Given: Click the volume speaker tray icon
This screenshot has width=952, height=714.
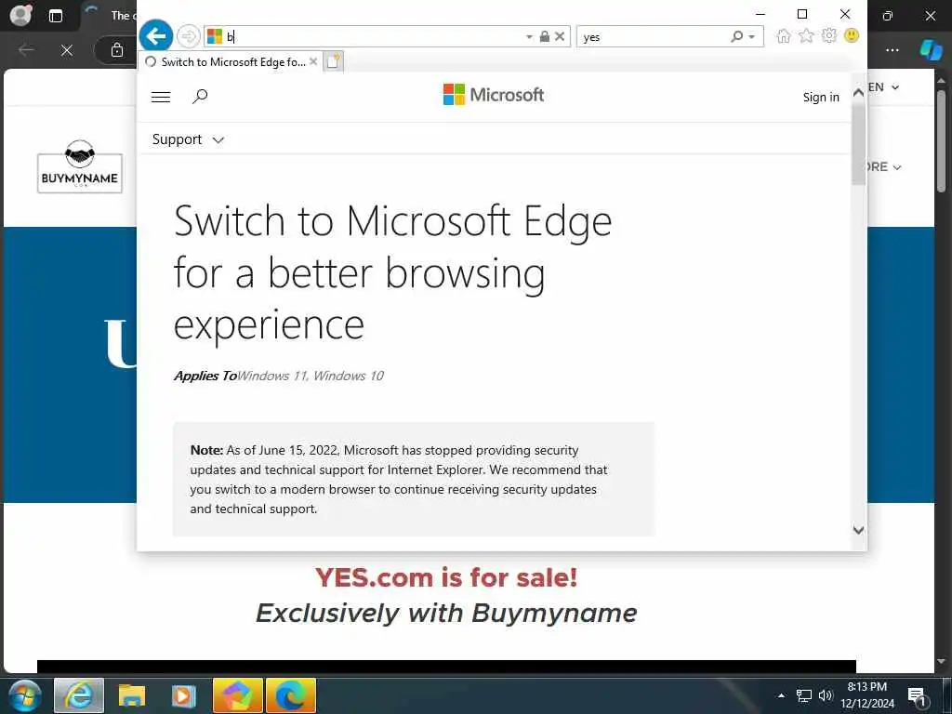Looking at the screenshot, I should [x=826, y=695].
